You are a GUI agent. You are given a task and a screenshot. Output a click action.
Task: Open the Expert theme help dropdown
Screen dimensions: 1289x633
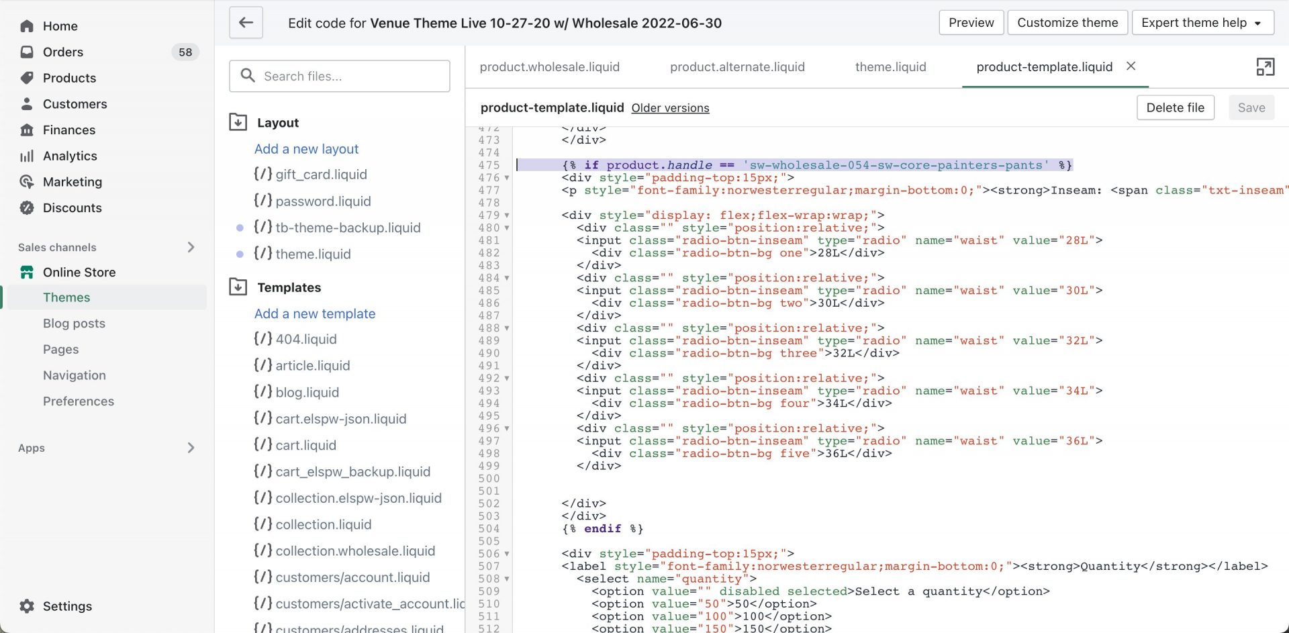coord(1202,23)
